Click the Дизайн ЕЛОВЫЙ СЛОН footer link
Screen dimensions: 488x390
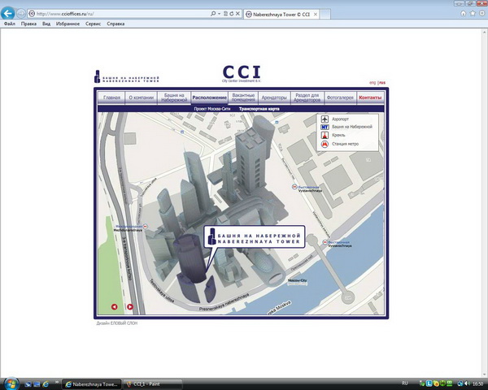[x=116, y=323]
